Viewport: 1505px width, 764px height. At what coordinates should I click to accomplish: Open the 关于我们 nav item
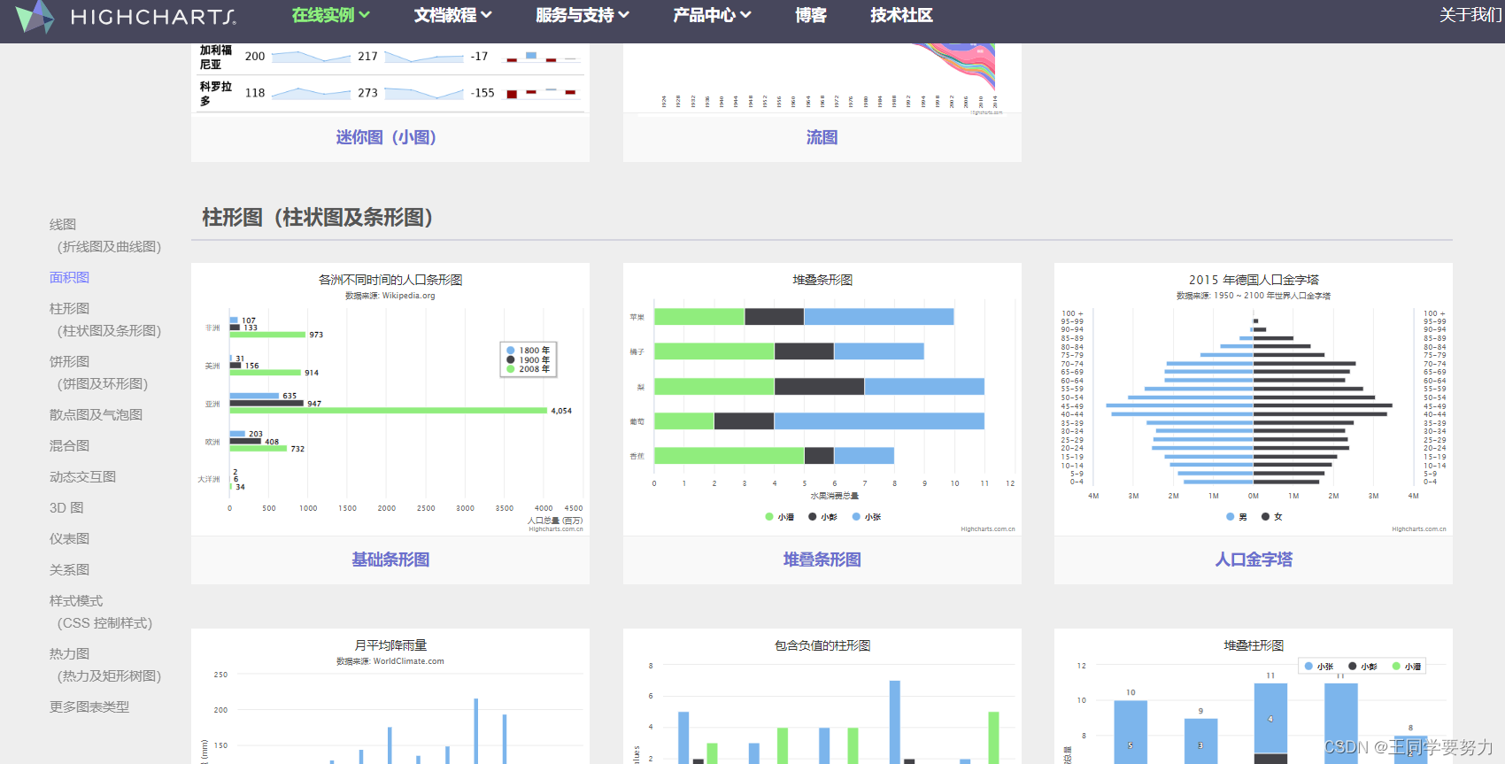(x=1470, y=15)
